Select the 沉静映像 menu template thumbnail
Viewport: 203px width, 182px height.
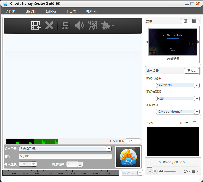click(x=173, y=42)
